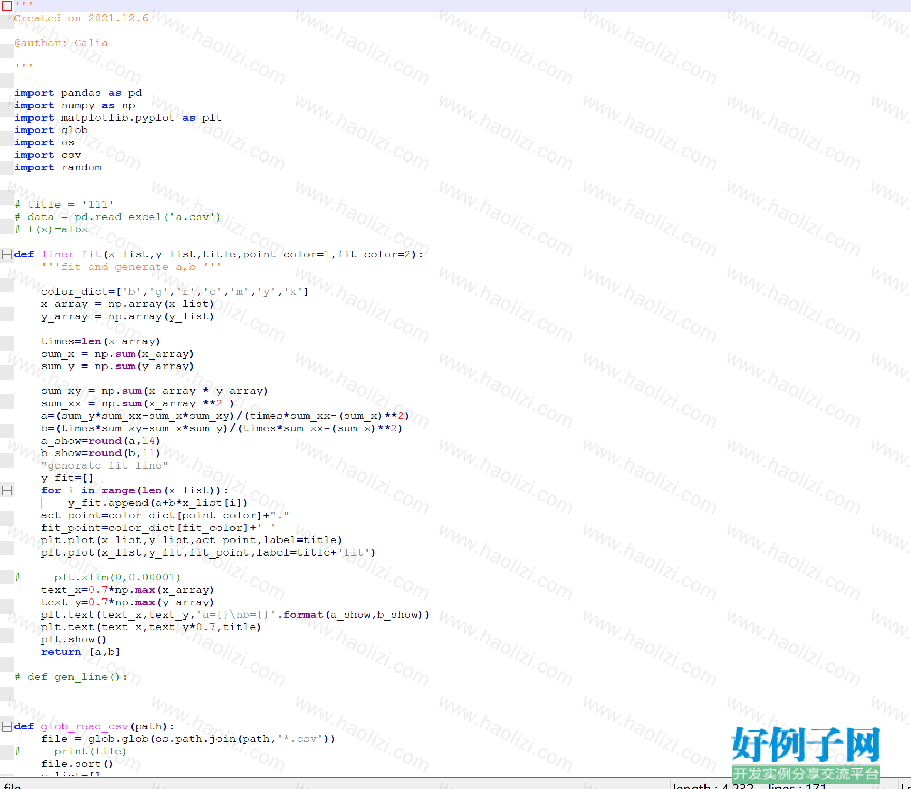Click 'for i in range(len(x_list)):' line

pos(135,490)
